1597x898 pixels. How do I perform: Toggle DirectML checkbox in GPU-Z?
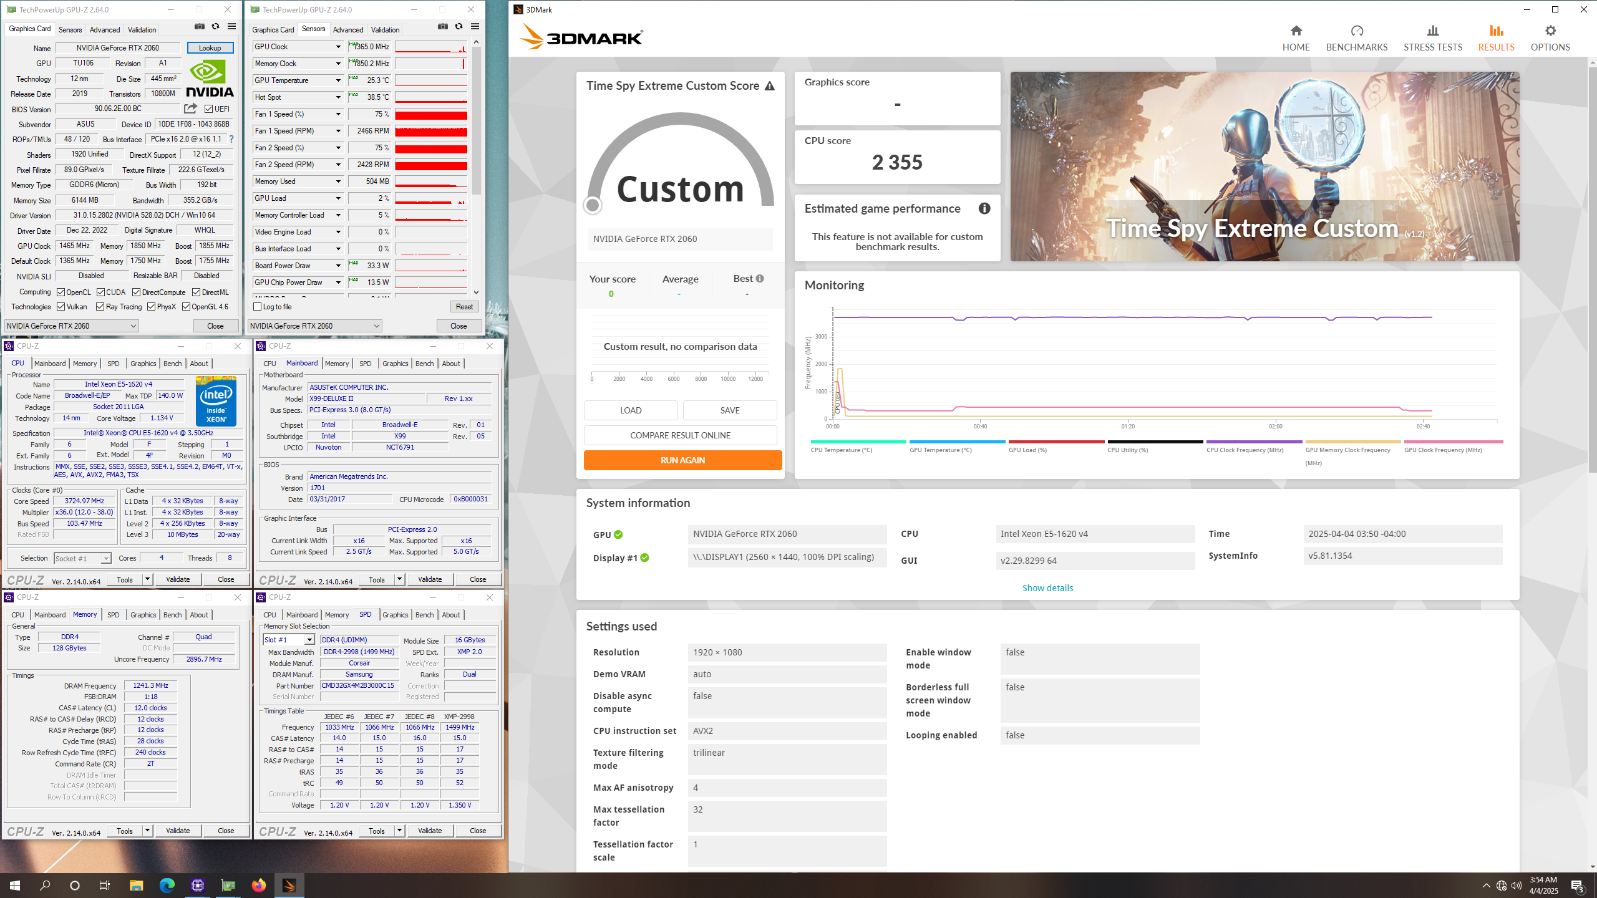tap(196, 292)
